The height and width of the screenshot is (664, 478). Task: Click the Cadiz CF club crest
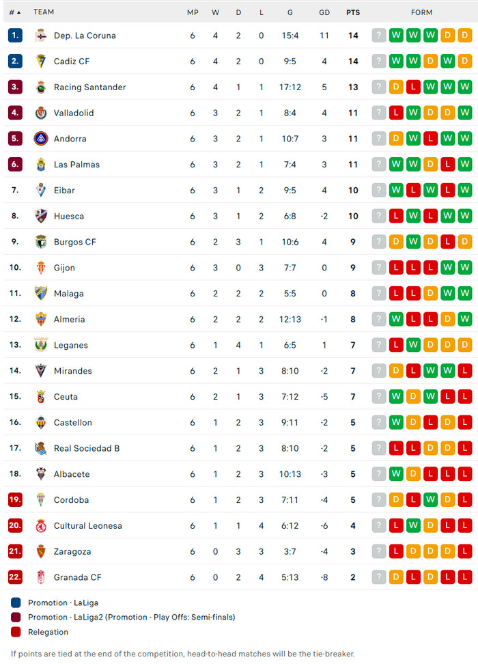click(41, 61)
